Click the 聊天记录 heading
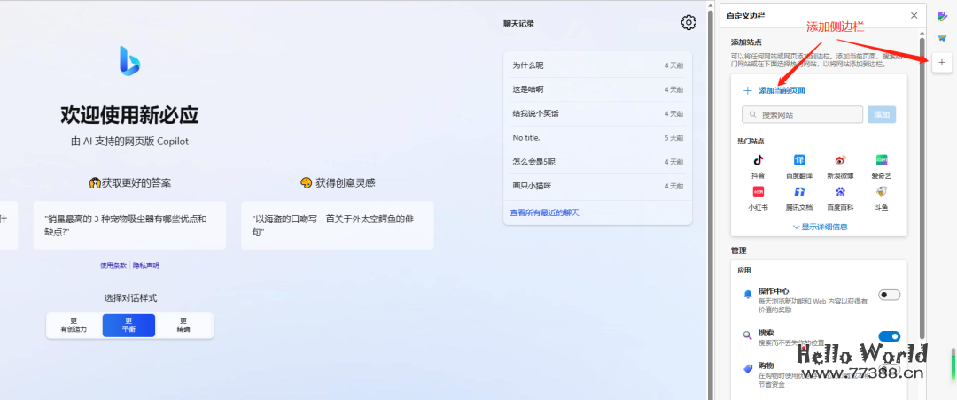The width and height of the screenshot is (957, 400). pos(518,24)
